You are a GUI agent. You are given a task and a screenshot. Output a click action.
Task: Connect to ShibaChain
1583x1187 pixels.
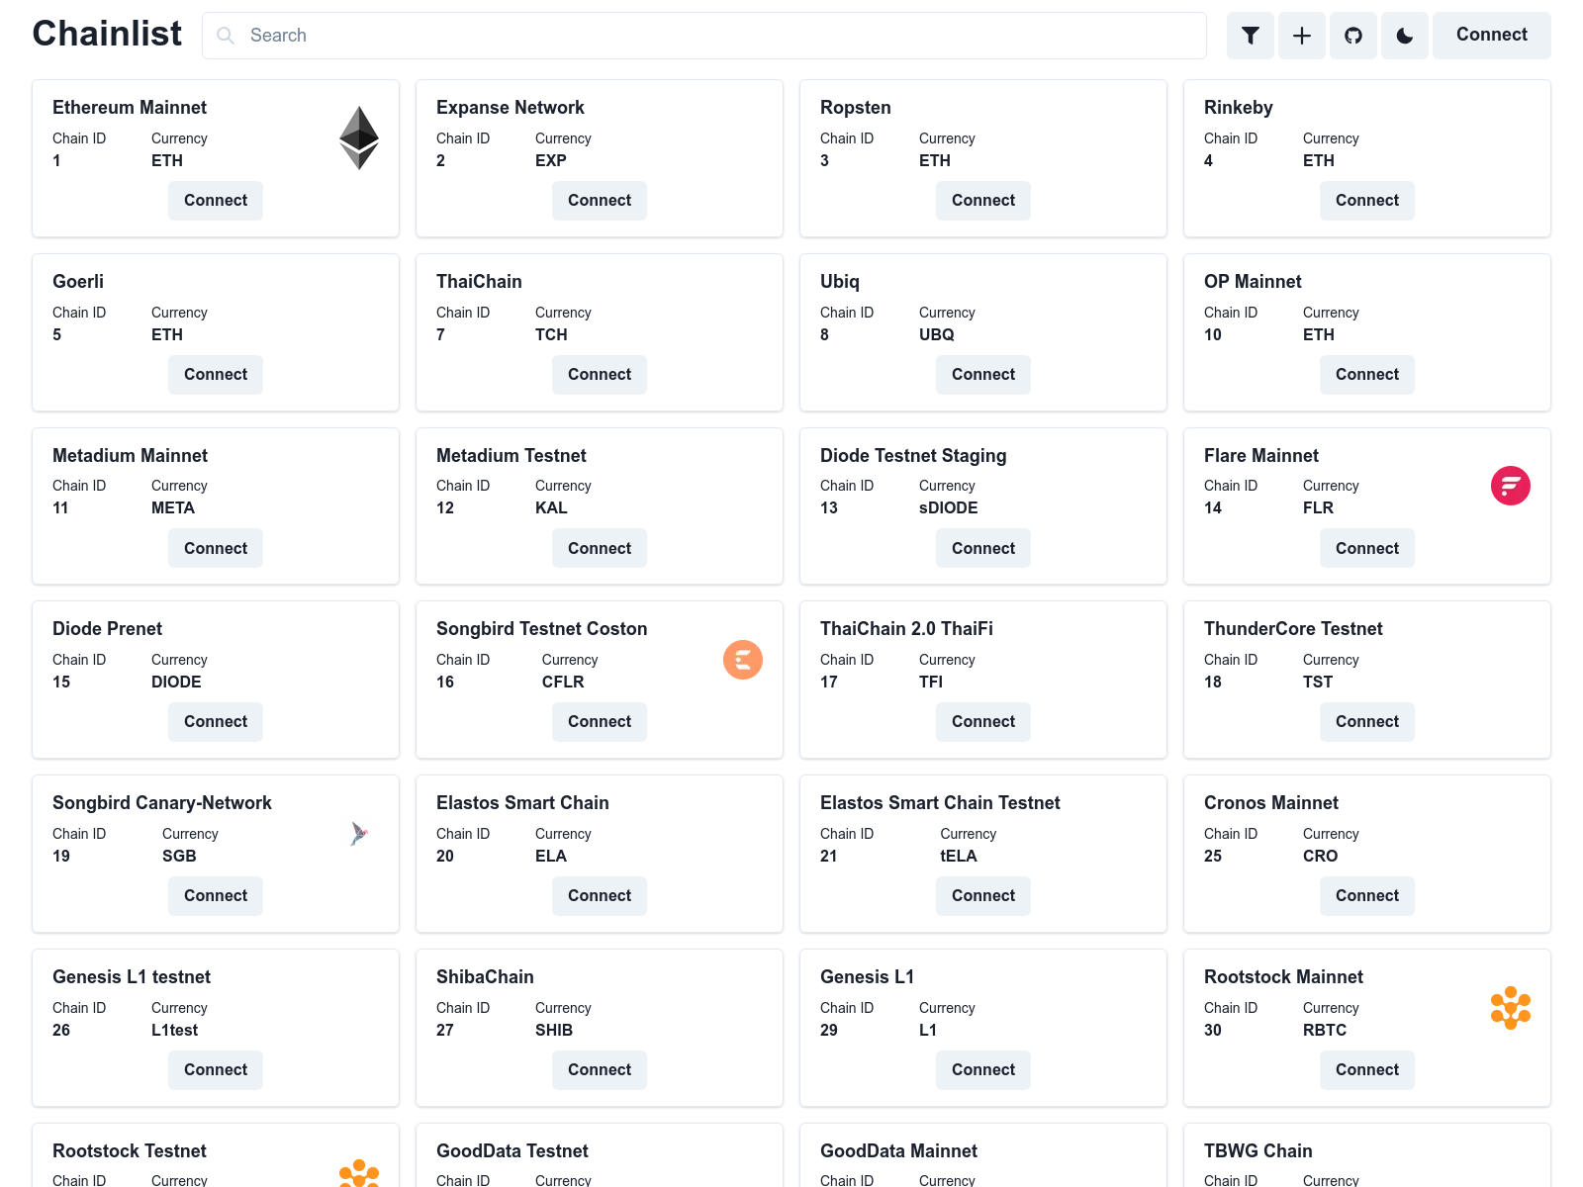[x=600, y=1070]
